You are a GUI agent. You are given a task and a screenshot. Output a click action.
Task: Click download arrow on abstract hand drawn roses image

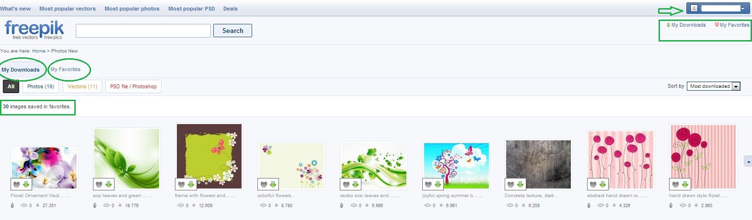pos(603,184)
